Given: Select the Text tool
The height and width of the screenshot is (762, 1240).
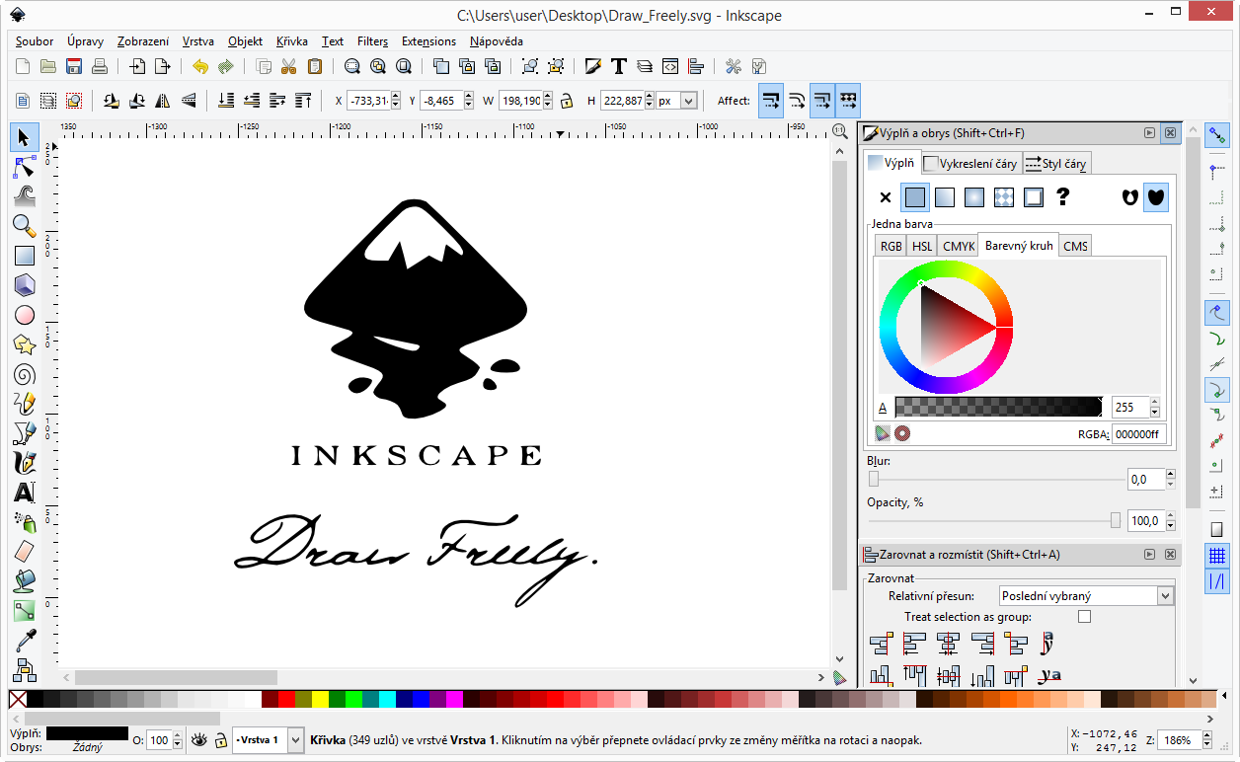Looking at the screenshot, I should pos(25,493).
